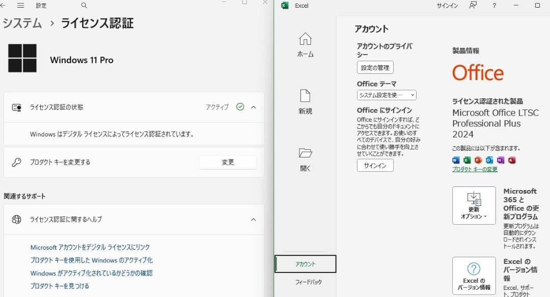550x297 pixels.
Task: Collapse the ライセンス認証の状態 section
Action: pos(254,107)
